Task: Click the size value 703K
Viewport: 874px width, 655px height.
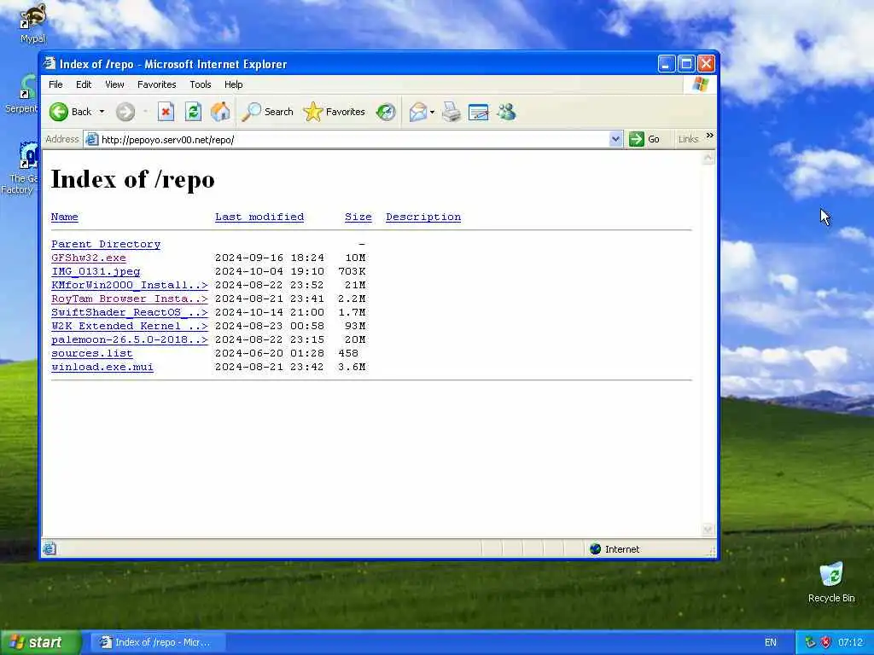Action: tap(352, 271)
